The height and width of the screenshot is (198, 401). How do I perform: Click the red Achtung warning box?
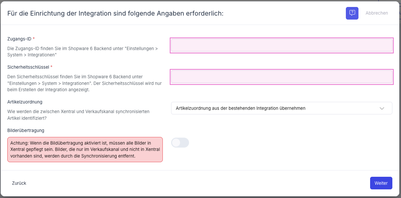pyautogui.click(x=85, y=150)
